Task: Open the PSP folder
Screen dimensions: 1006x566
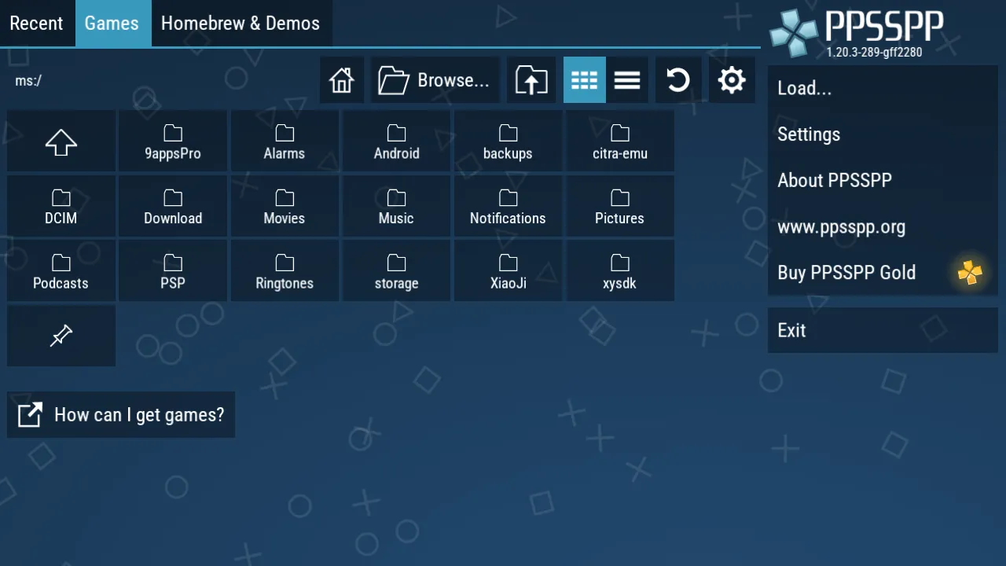Action: coord(173,271)
